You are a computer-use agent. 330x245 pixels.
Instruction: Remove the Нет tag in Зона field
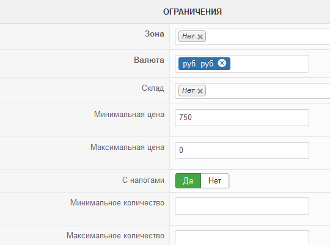coord(200,37)
